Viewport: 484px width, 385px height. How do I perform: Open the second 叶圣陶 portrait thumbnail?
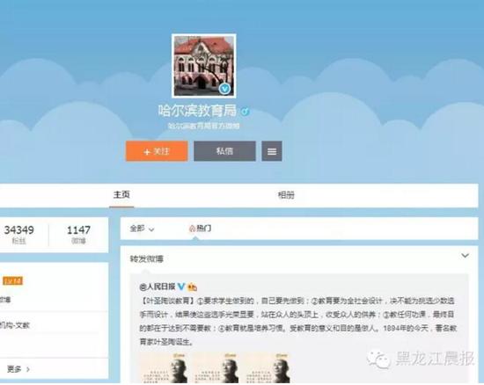(216, 368)
